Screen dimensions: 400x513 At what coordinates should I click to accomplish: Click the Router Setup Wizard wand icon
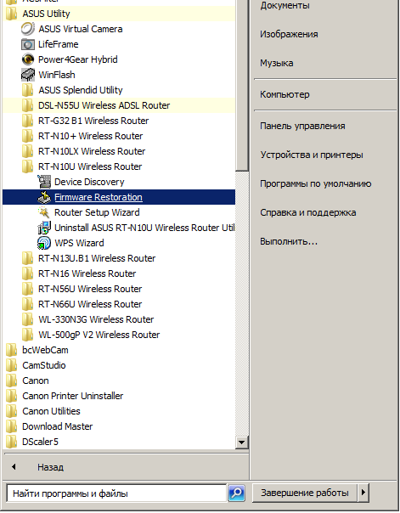[44, 212]
